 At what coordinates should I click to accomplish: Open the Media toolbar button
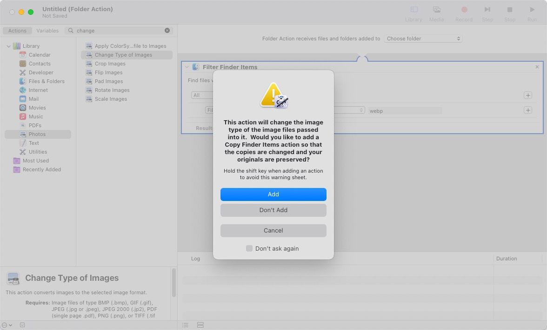pyautogui.click(x=436, y=13)
